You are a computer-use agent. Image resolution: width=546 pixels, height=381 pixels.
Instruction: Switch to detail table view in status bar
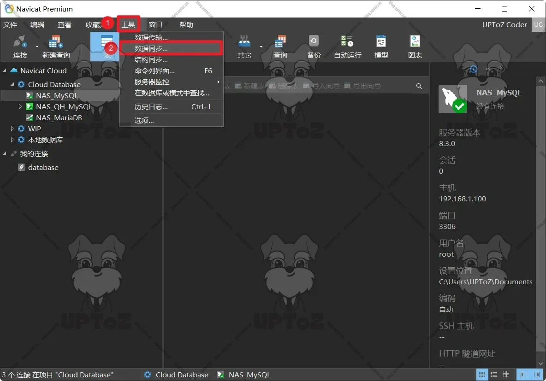tap(506, 375)
